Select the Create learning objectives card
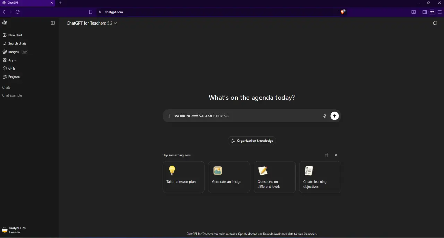This screenshot has width=444, height=238. (320, 177)
